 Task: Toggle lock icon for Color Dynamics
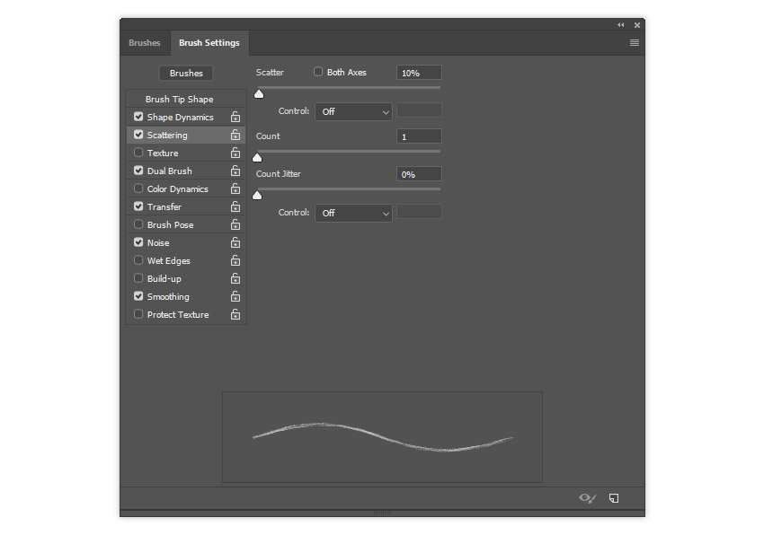pos(235,189)
